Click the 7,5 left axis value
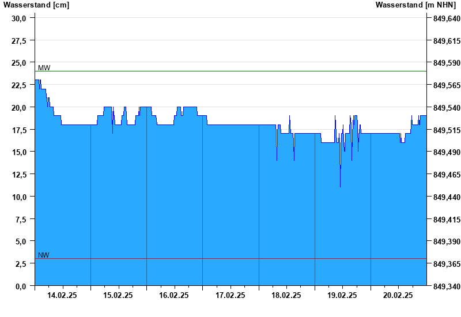 (20, 219)
